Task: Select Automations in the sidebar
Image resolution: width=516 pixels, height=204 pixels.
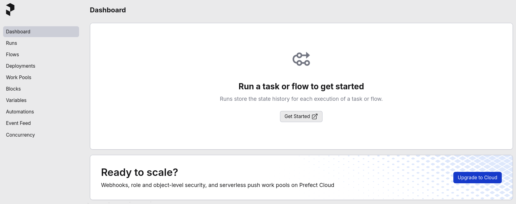Action: click(x=41, y=112)
